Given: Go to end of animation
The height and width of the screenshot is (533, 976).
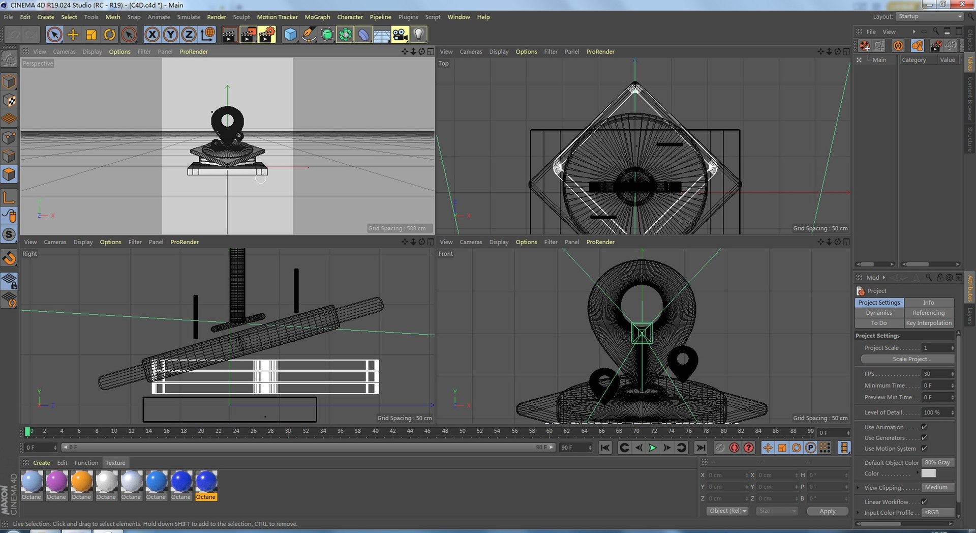Looking at the screenshot, I should click(x=701, y=448).
